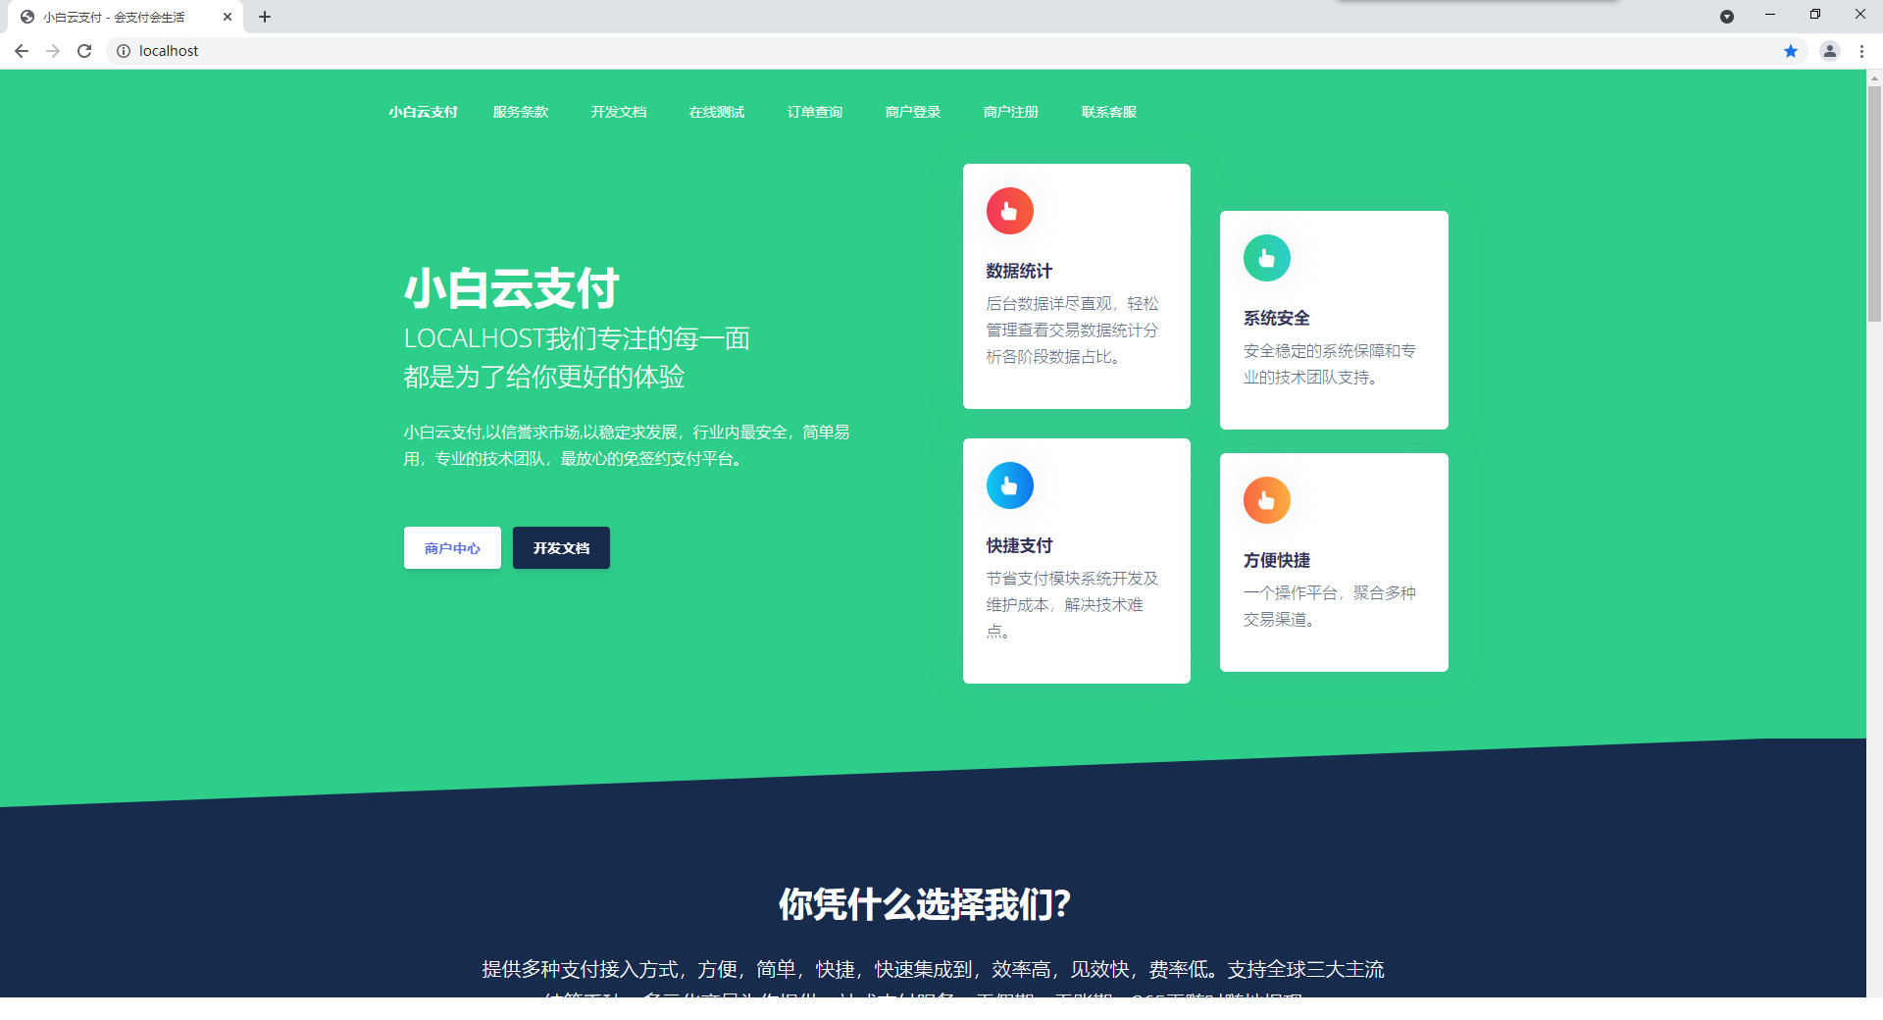Click the page vertical scrollbar thumb
The image size is (1883, 1020).
1874,203
